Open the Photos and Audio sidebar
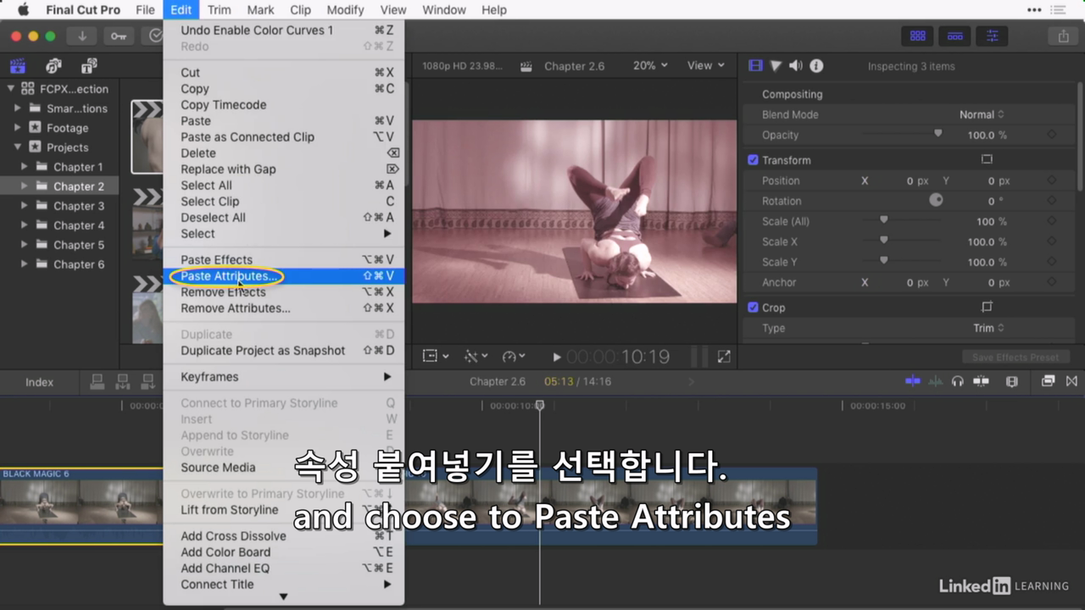Screen dimensions: 1085x610 (x=53, y=66)
